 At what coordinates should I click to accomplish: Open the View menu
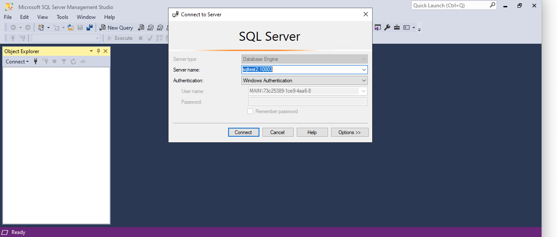(x=43, y=17)
